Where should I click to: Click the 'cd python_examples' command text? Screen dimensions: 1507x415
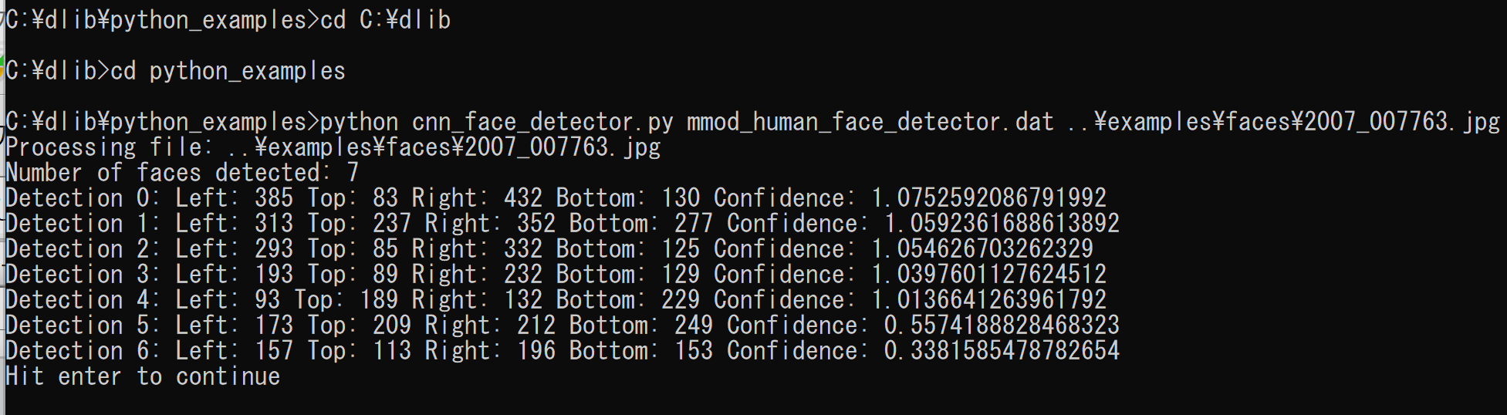click(x=228, y=71)
